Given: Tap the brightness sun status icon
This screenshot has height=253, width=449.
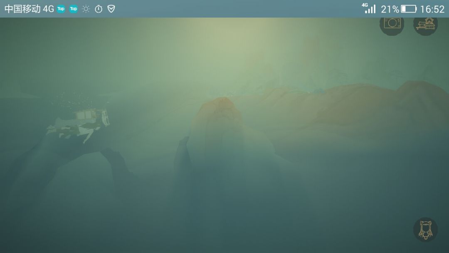Looking at the screenshot, I should [86, 9].
